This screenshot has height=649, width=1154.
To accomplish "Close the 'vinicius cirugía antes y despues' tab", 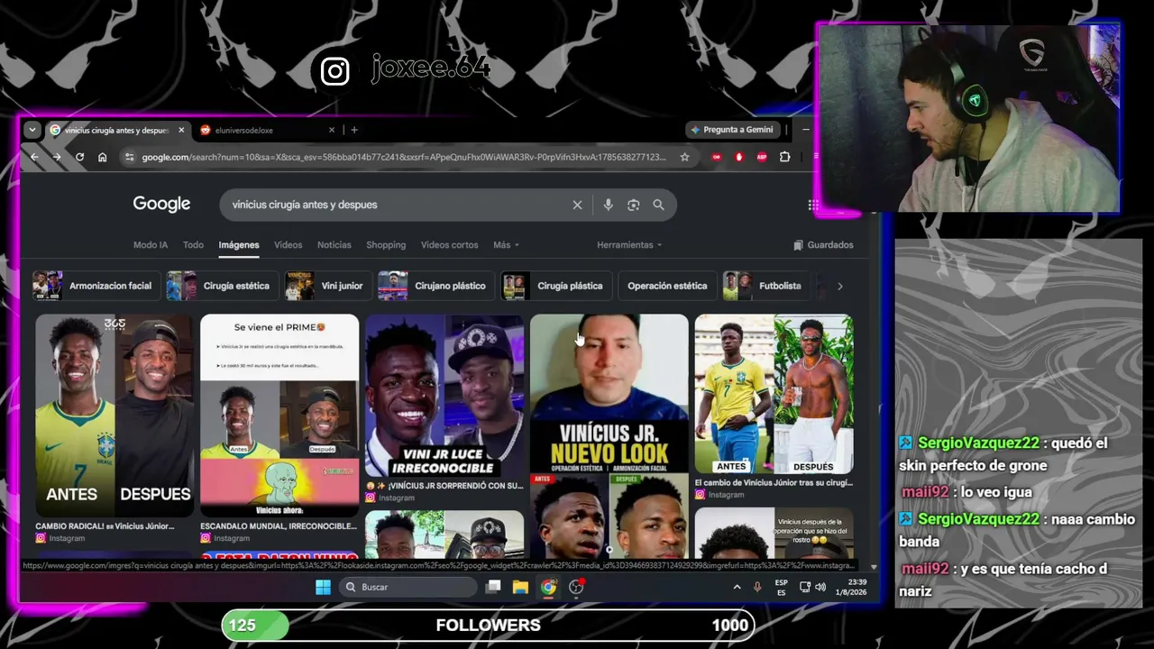I will click(181, 130).
